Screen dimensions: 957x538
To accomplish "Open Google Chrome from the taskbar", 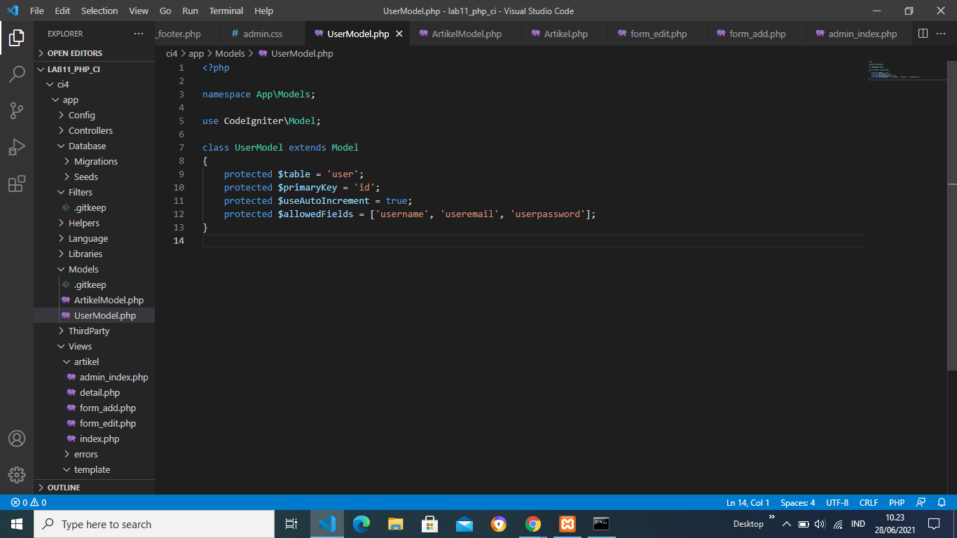I will point(532,523).
